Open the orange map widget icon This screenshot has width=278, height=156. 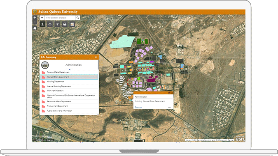(72, 24)
